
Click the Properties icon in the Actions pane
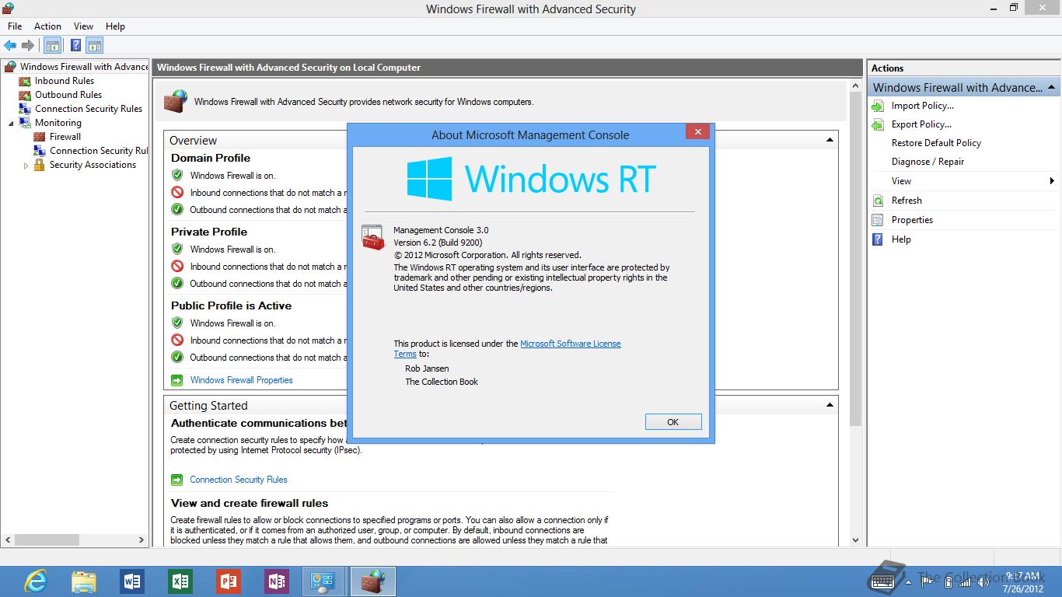tap(878, 220)
